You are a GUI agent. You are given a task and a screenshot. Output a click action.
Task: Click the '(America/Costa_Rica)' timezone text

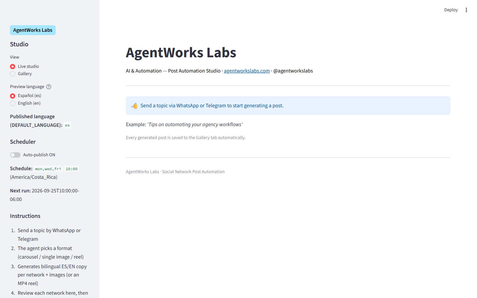[33, 177]
